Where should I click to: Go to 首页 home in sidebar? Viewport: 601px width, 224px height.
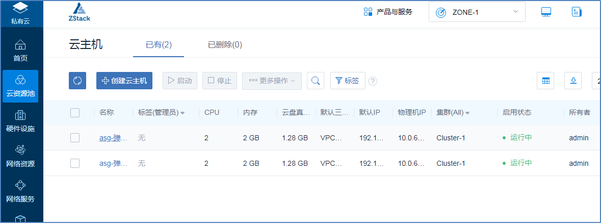[20, 50]
